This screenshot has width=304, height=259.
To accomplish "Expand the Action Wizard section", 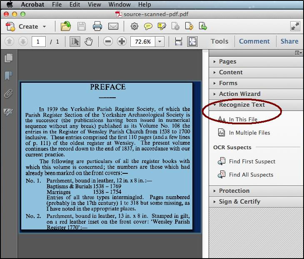I will [x=256, y=94].
